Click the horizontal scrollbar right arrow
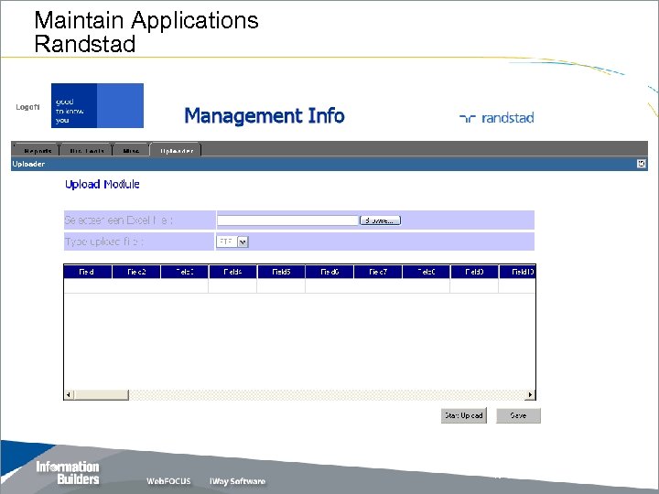This screenshot has width=659, height=494. tap(530, 394)
